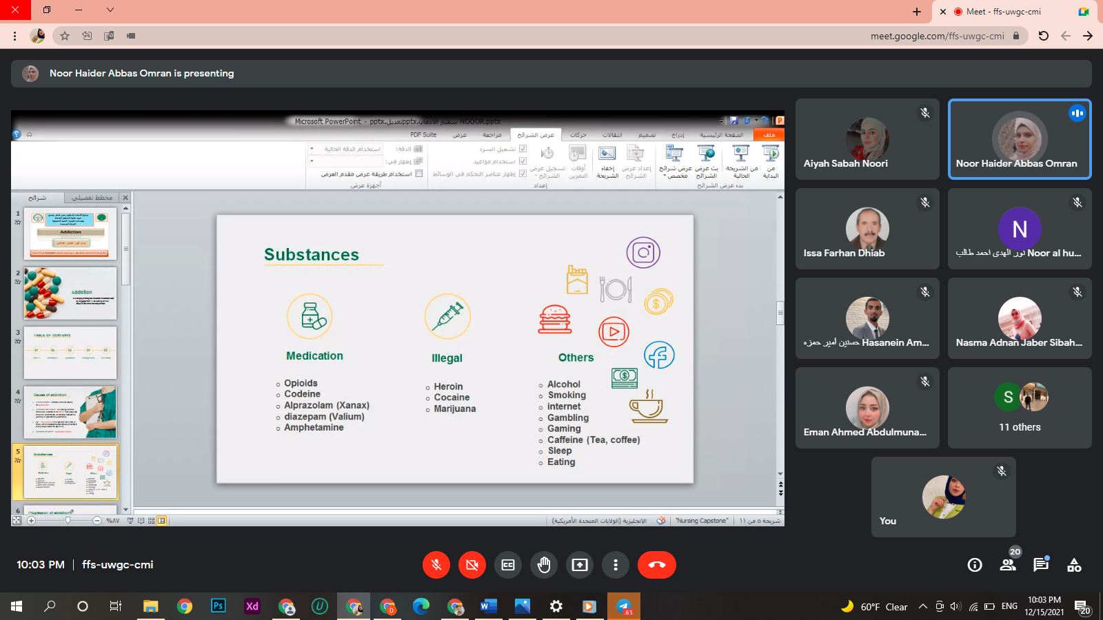Image resolution: width=1103 pixels, height=620 pixels.
Task: Bookmark this page using the star icon
Action: tap(65, 36)
